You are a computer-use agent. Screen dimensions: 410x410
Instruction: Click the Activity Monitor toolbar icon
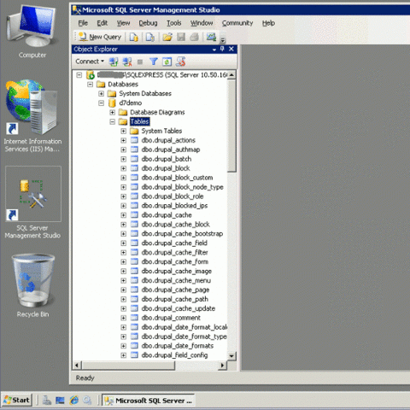211,37
